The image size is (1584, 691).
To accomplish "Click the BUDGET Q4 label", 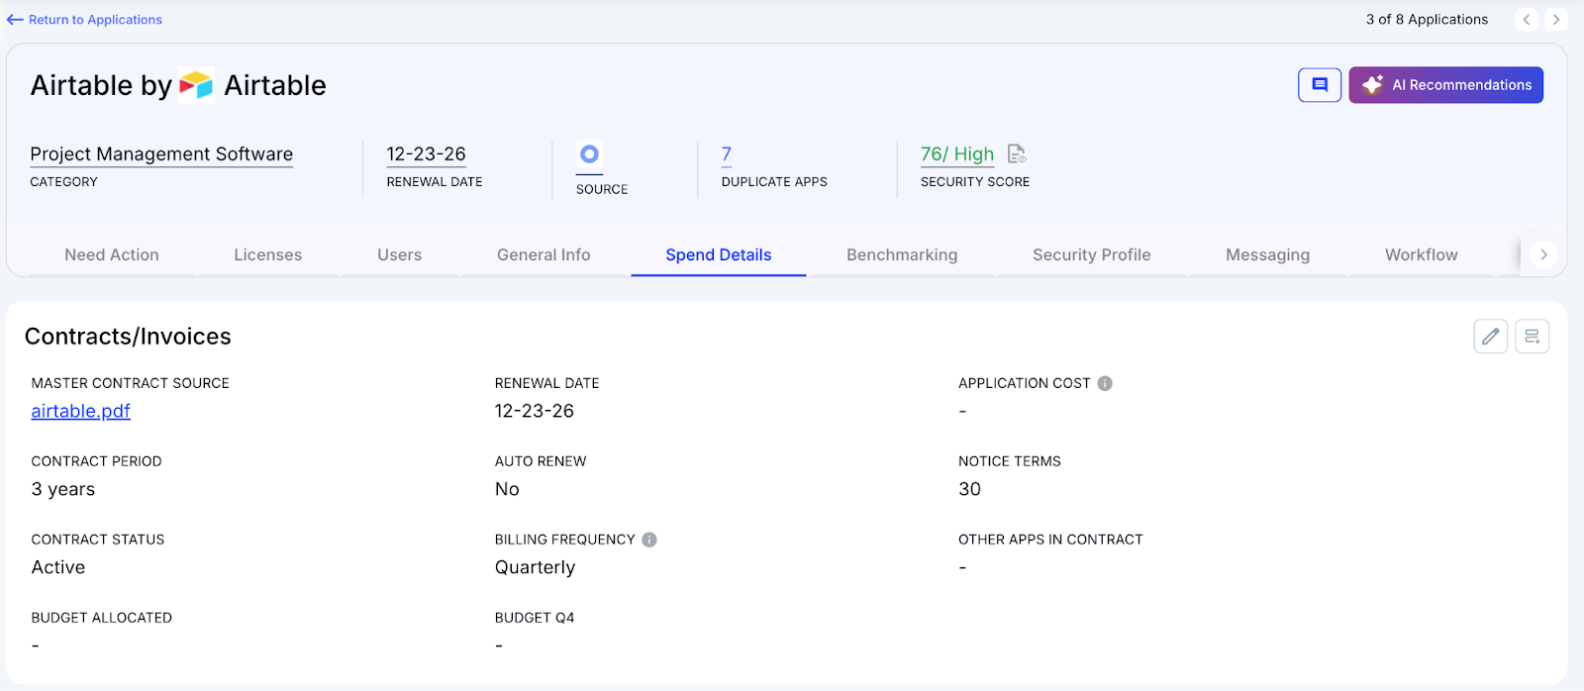I will click(x=535, y=618).
